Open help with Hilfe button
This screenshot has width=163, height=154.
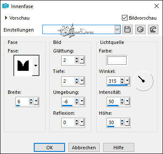[x=119, y=148]
